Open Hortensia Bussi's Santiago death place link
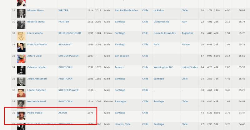Image resolution: width=250 pixels, height=130 pixels. pos(159,102)
